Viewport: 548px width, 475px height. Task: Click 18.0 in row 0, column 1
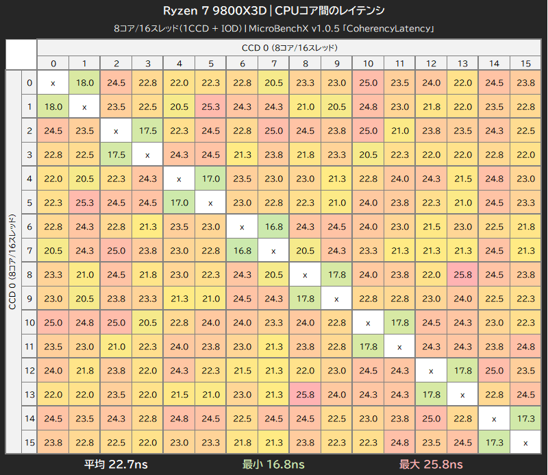click(84, 83)
